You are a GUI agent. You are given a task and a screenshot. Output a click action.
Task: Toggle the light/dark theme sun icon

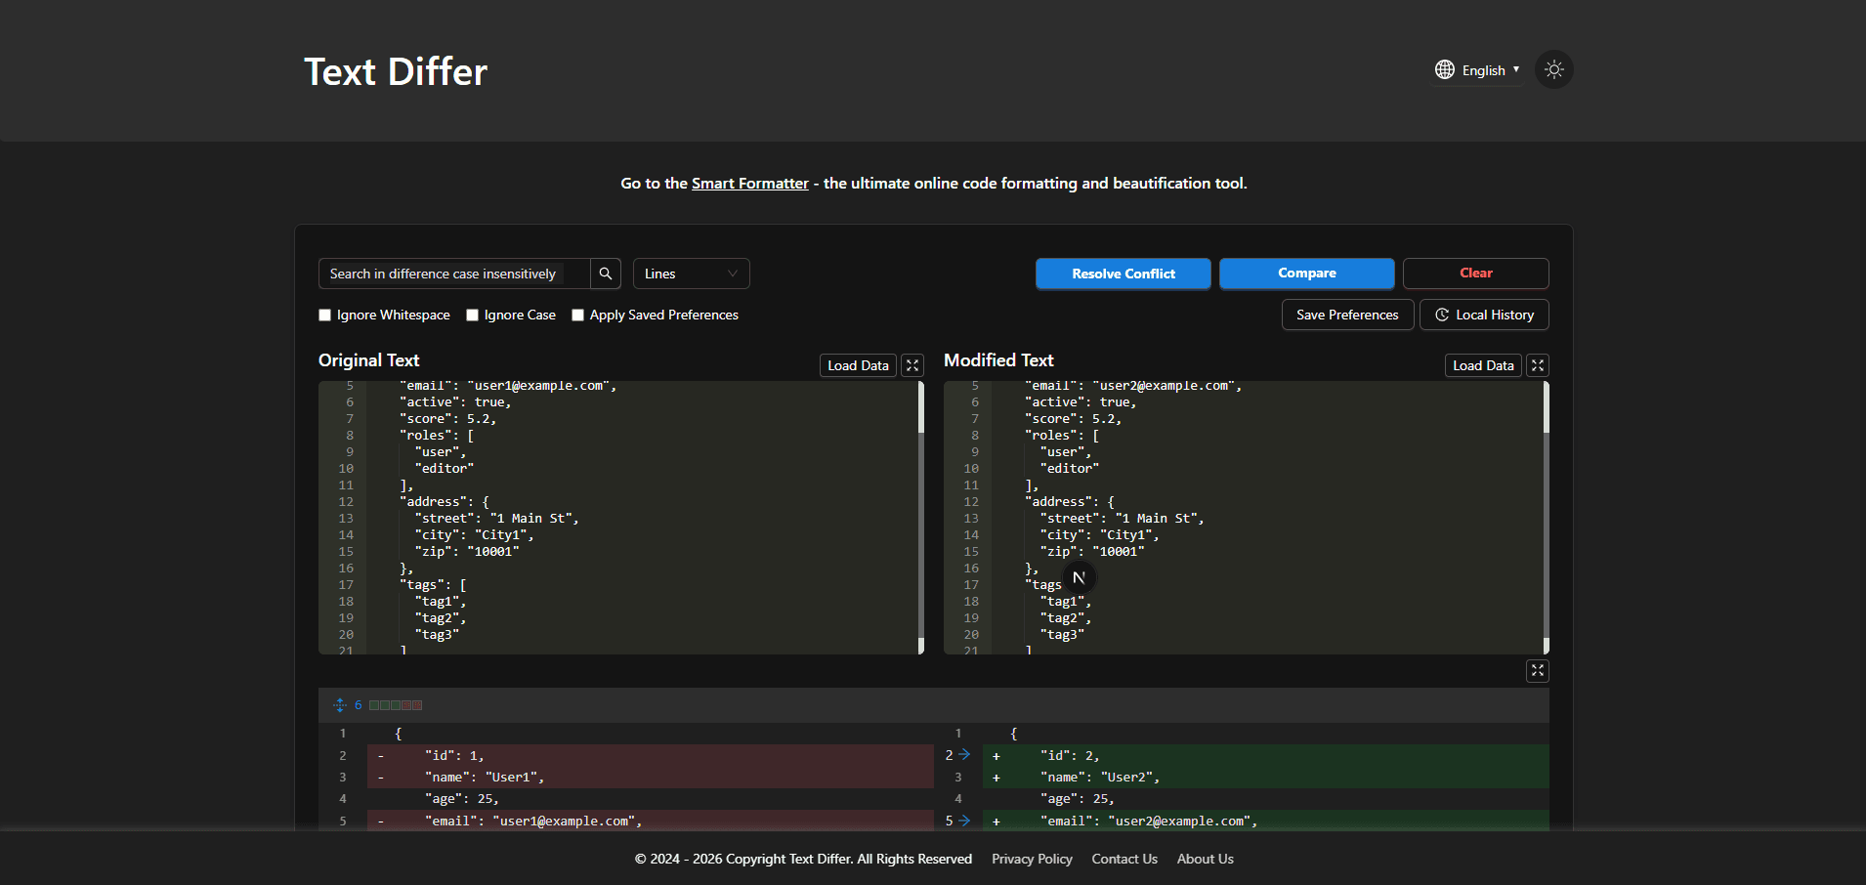[x=1553, y=69]
